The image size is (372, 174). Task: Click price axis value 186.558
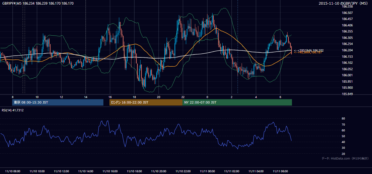[x=347, y=6]
